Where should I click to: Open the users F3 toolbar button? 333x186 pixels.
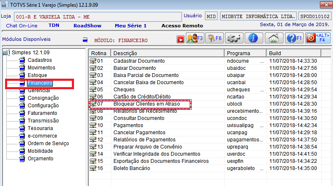[195, 38]
